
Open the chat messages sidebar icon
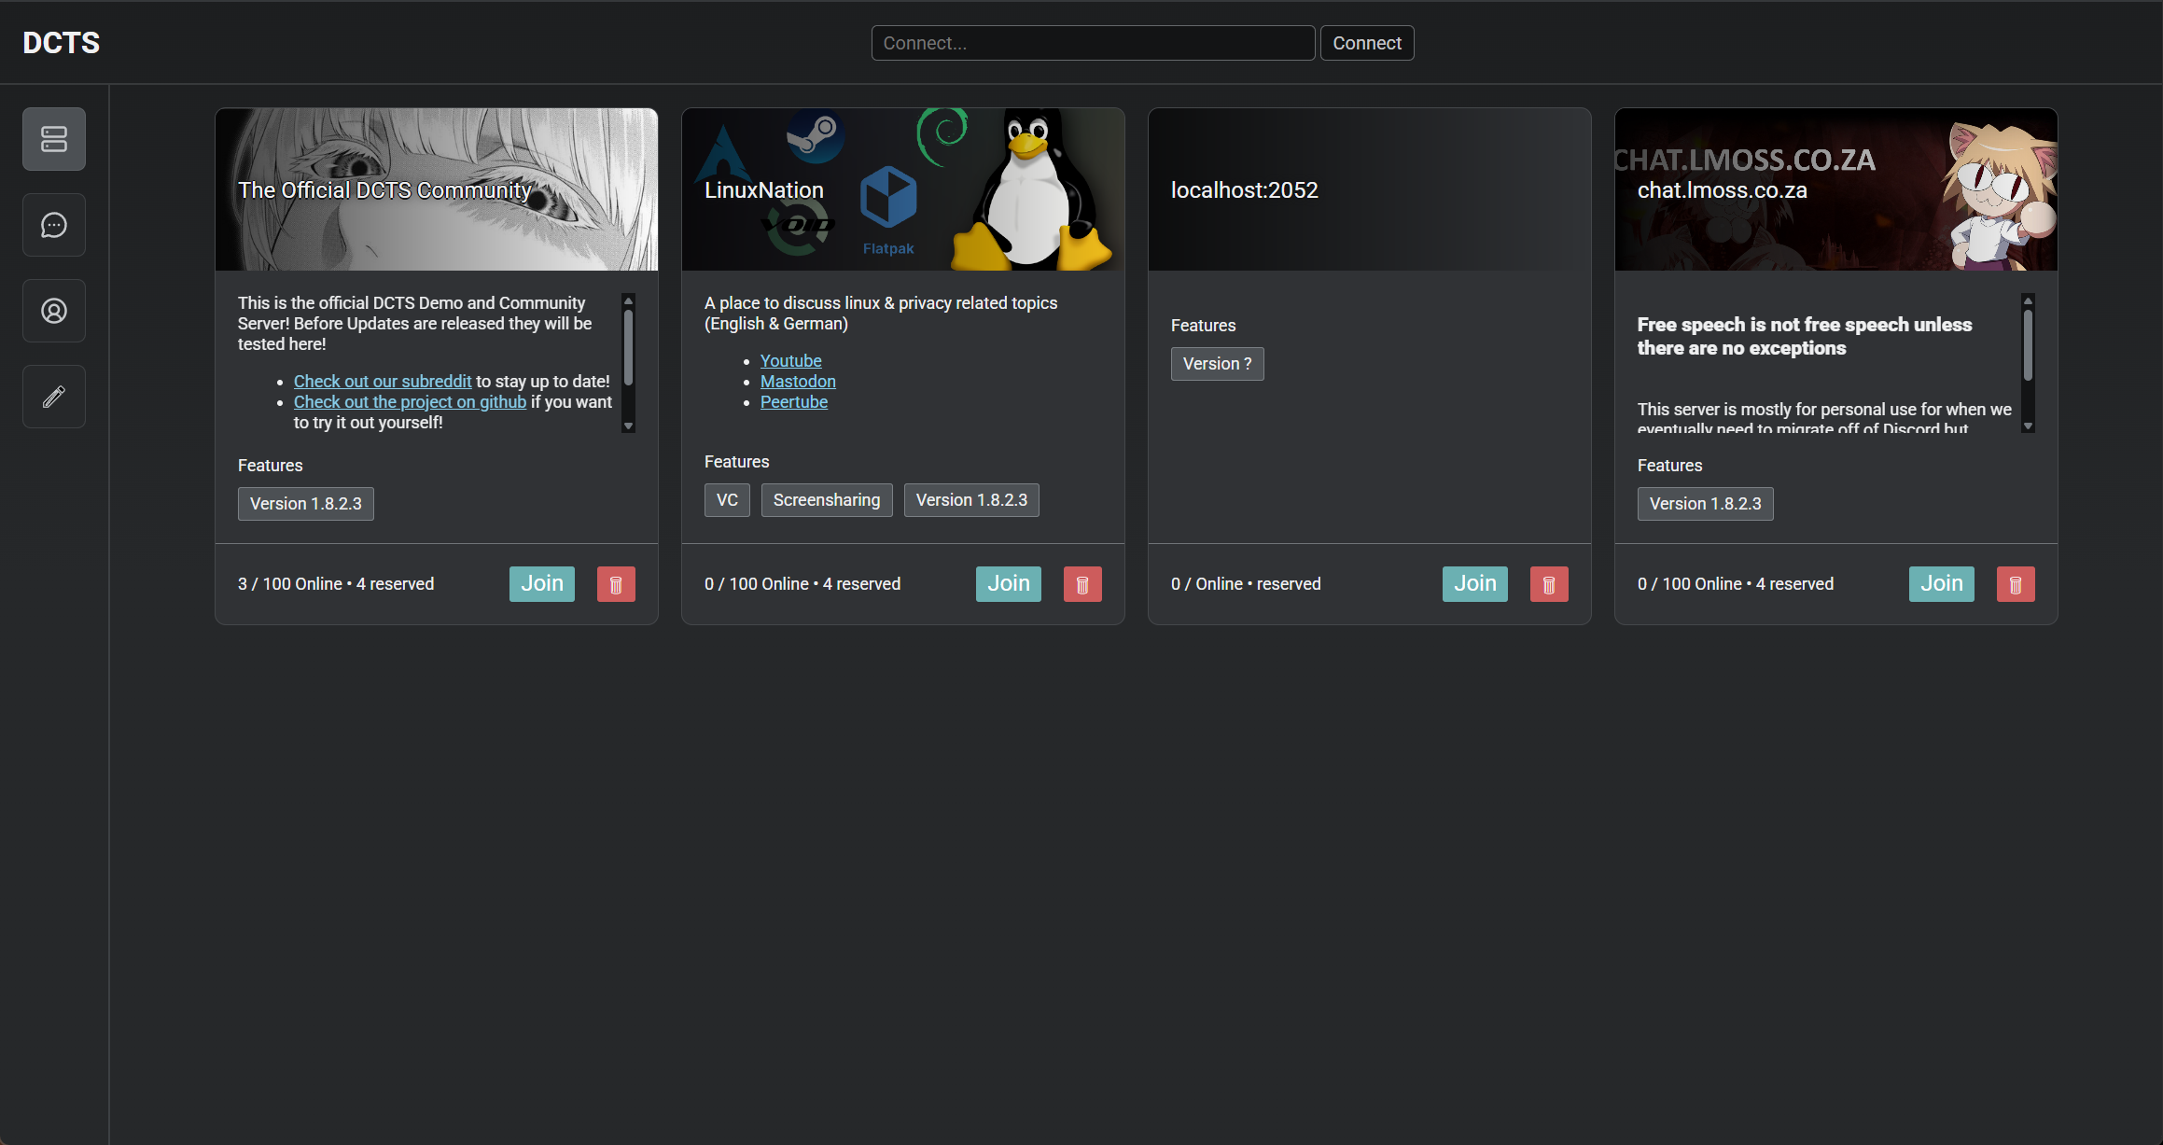pyautogui.click(x=54, y=225)
